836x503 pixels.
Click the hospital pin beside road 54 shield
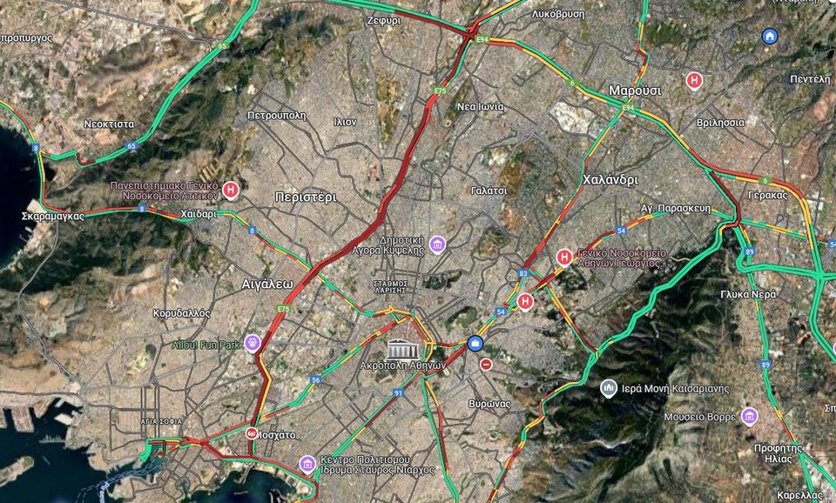[525, 302]
